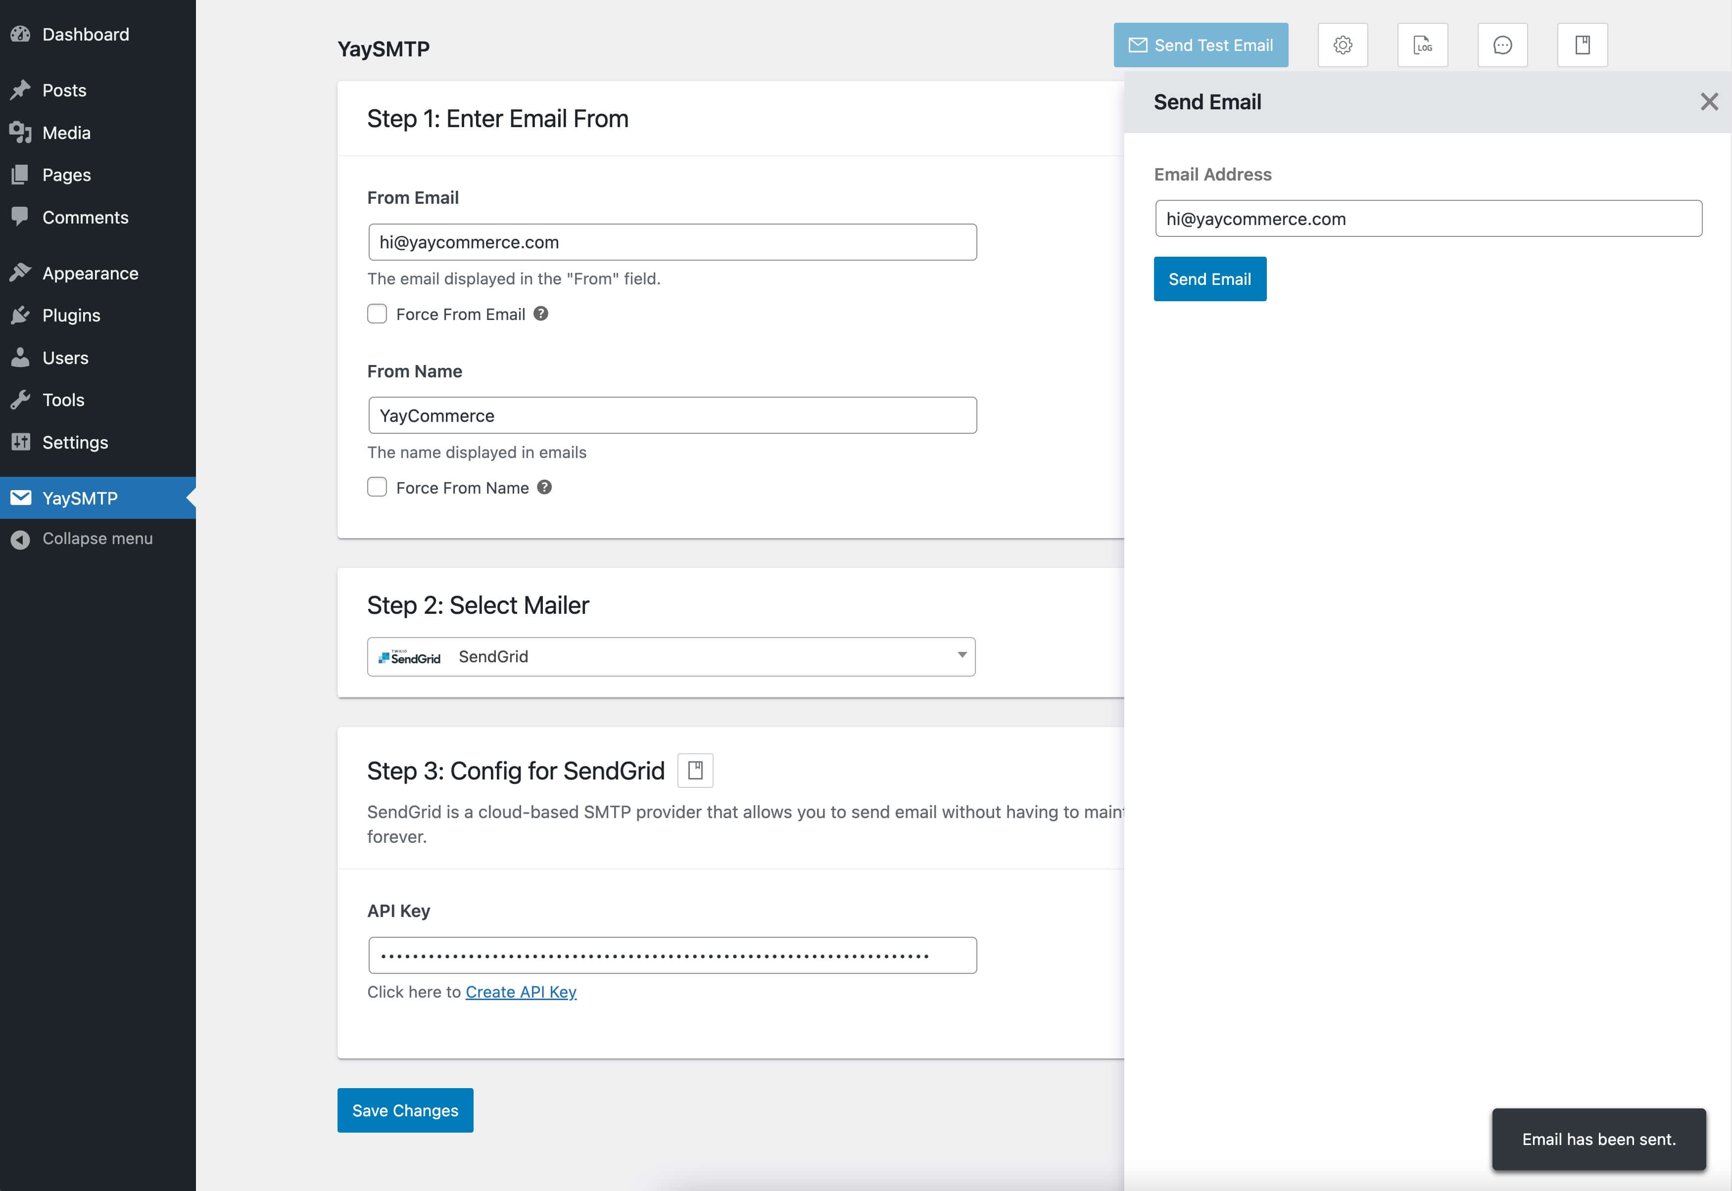Click the From Email input field

pyautogui.click(x=673, y=242)
